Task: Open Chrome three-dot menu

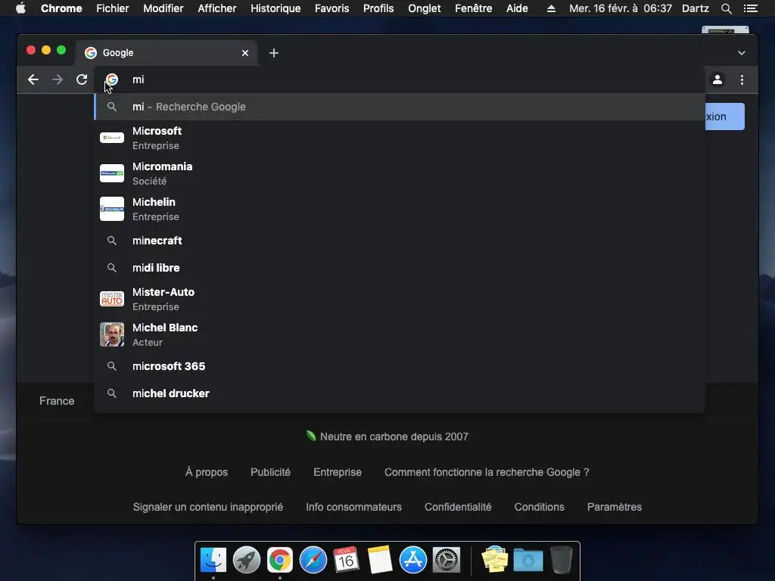Action: (742, 79)
